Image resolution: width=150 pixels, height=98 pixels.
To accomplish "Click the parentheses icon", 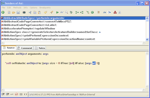I will click(25, 94).
